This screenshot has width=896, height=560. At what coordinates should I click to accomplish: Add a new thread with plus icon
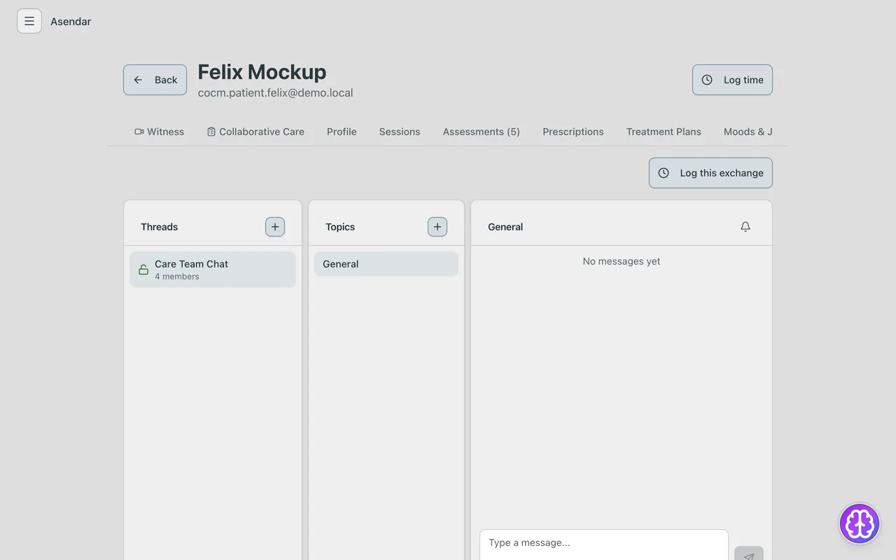pos(275,227)
